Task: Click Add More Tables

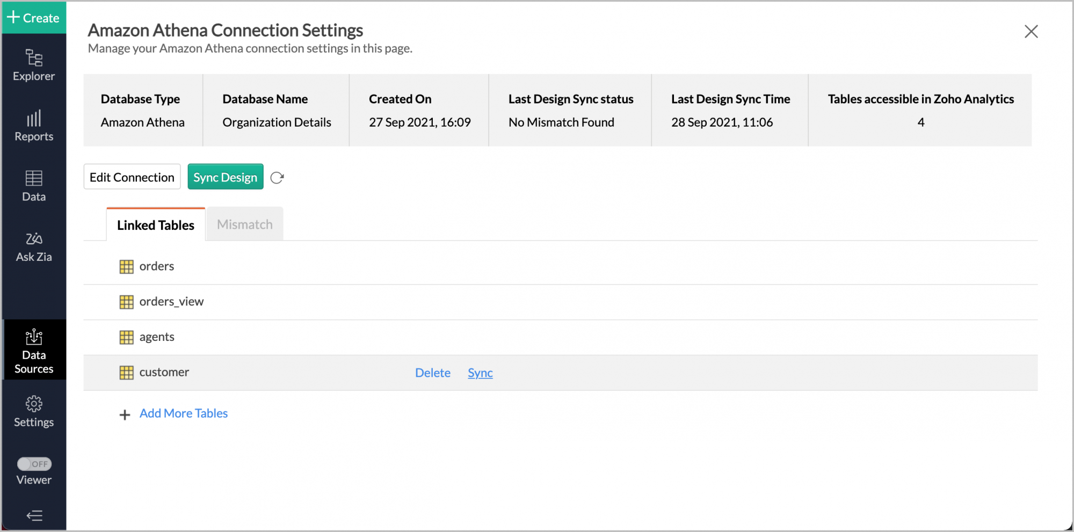Action: (183, 413)
